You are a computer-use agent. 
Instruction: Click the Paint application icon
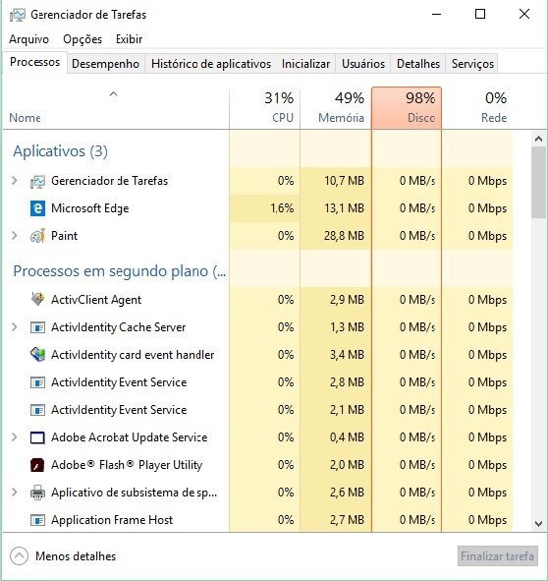pos(37,236)
